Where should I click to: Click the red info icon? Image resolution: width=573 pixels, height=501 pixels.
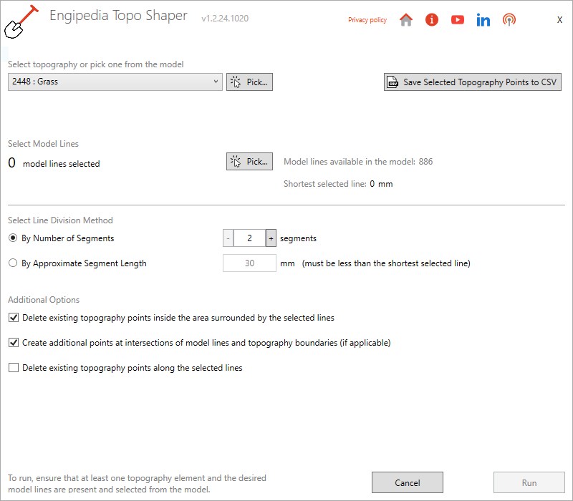[432, 20]
